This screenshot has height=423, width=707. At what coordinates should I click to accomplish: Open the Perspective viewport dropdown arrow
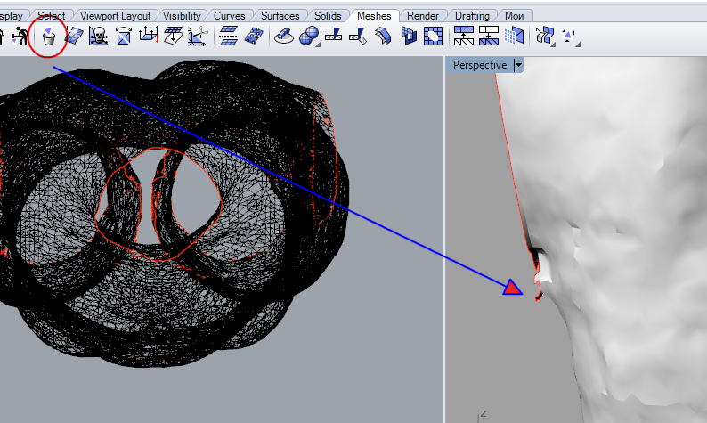518,65
